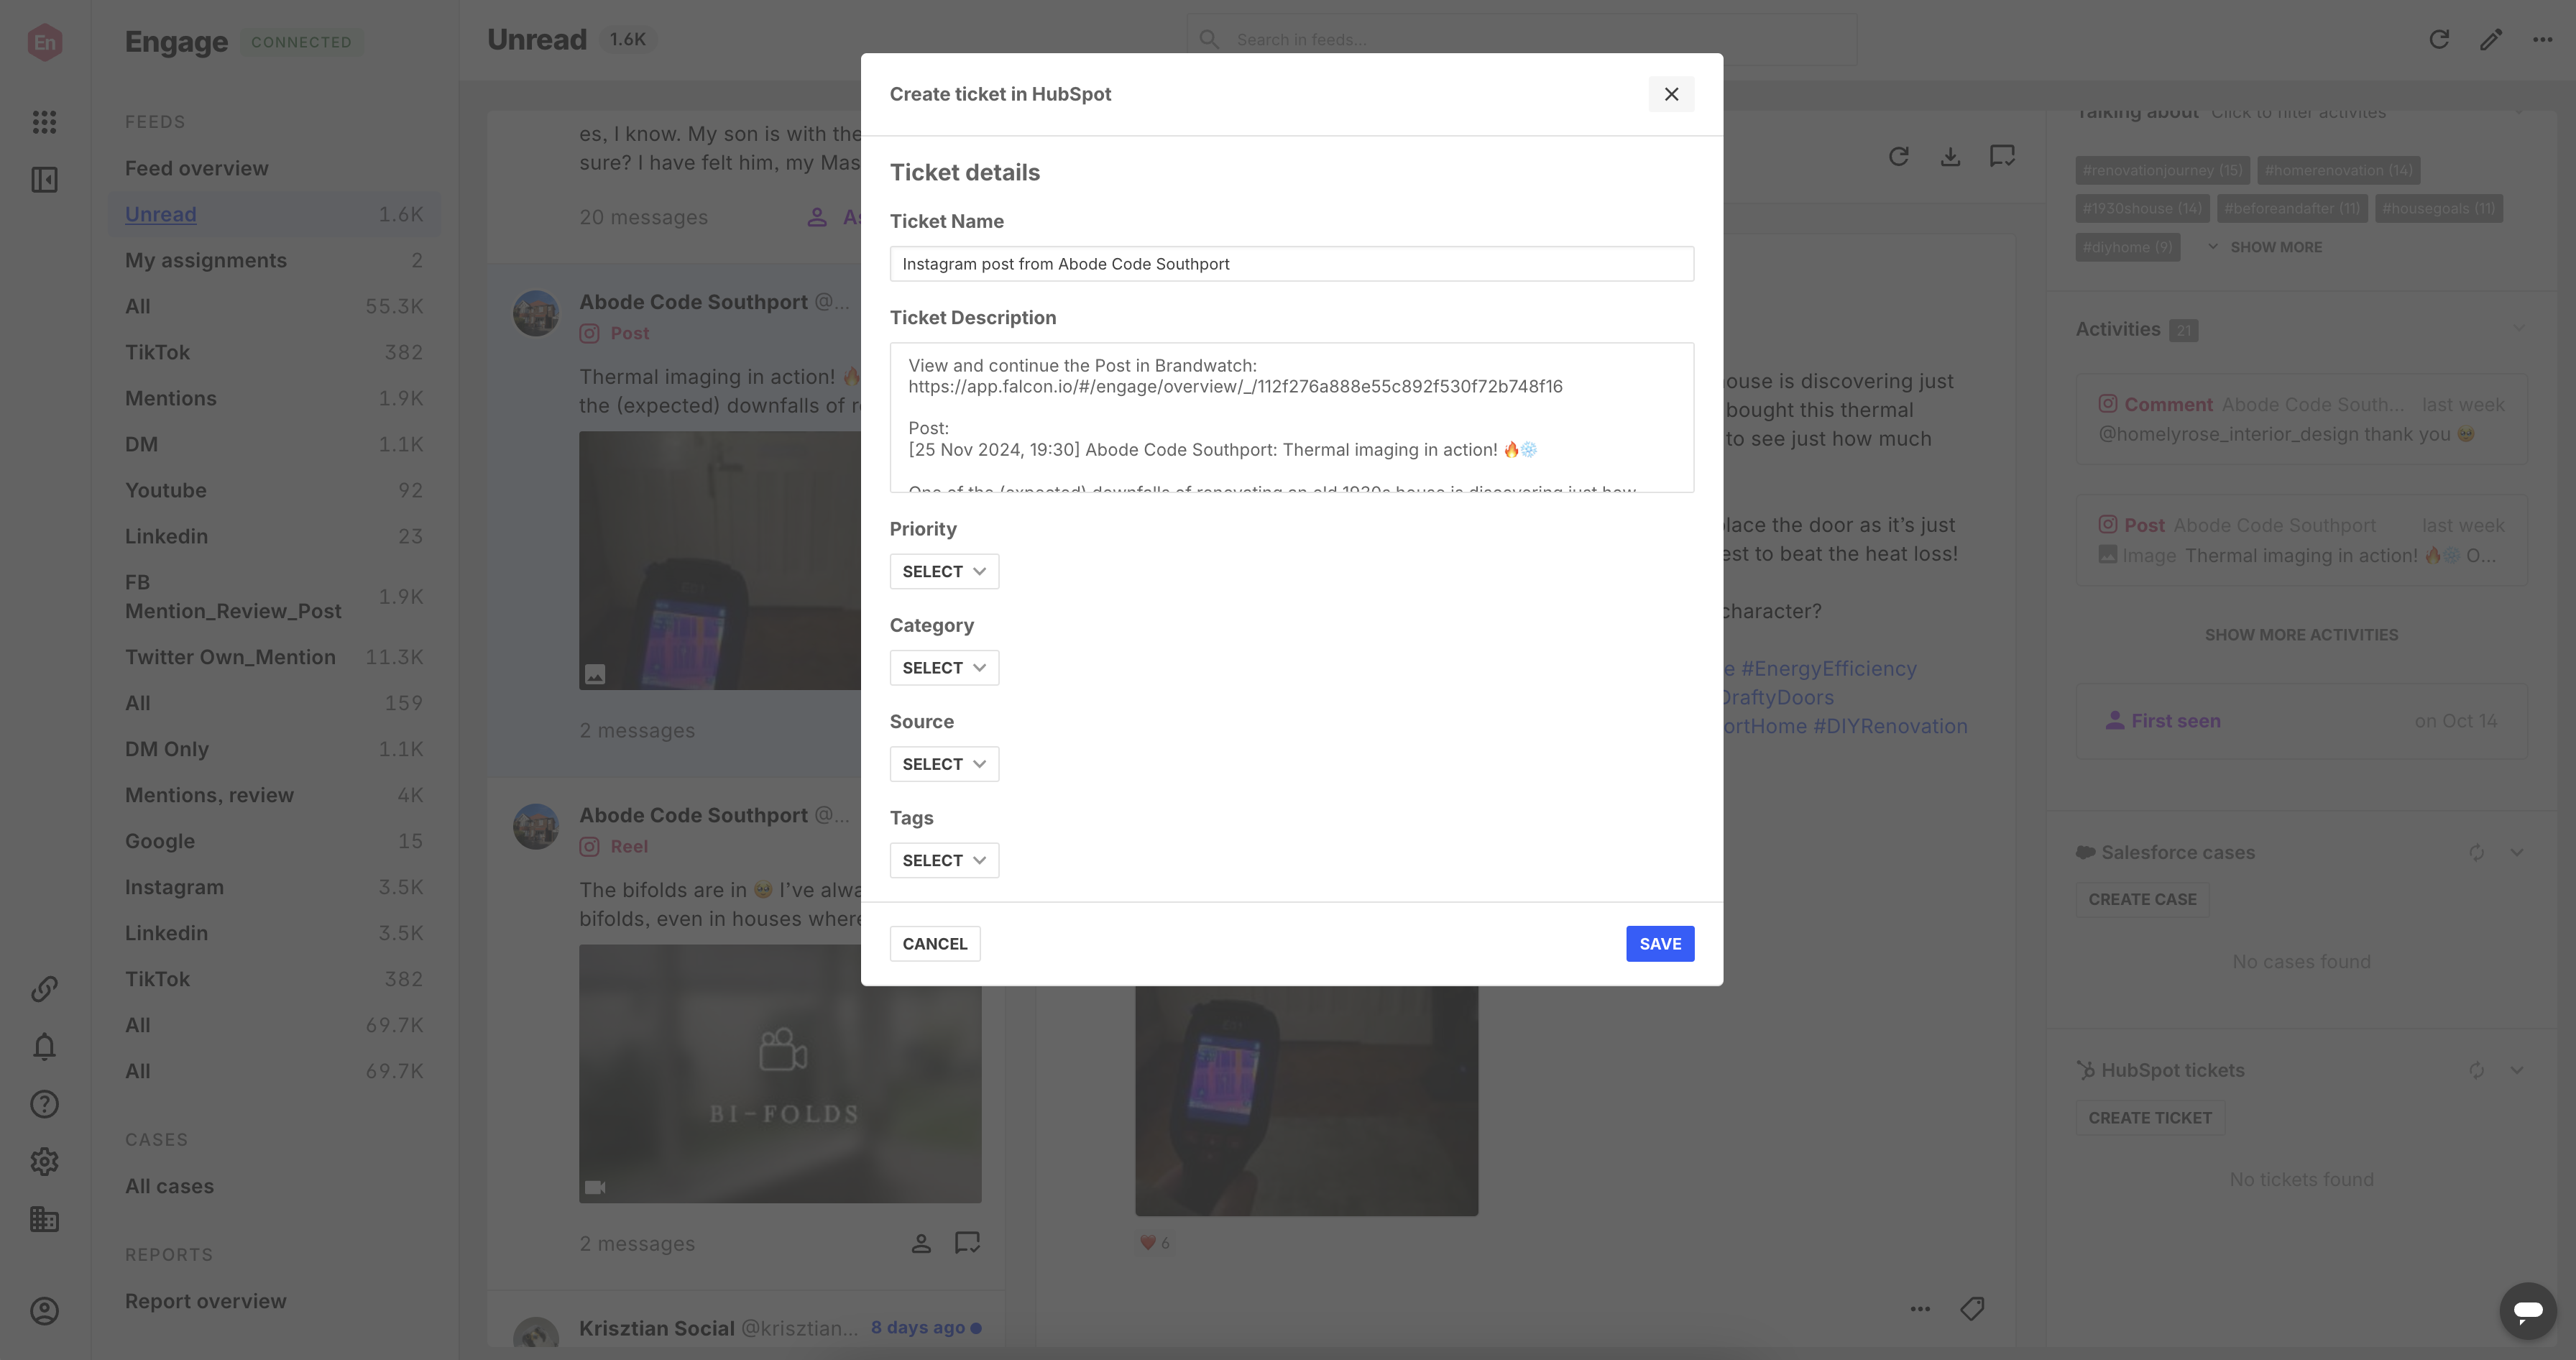The width and height of the screenshot is (2576, 1360).
Task: Click the Save button to create ticket
Action: pyautogui.click(x=1660, y=942)
